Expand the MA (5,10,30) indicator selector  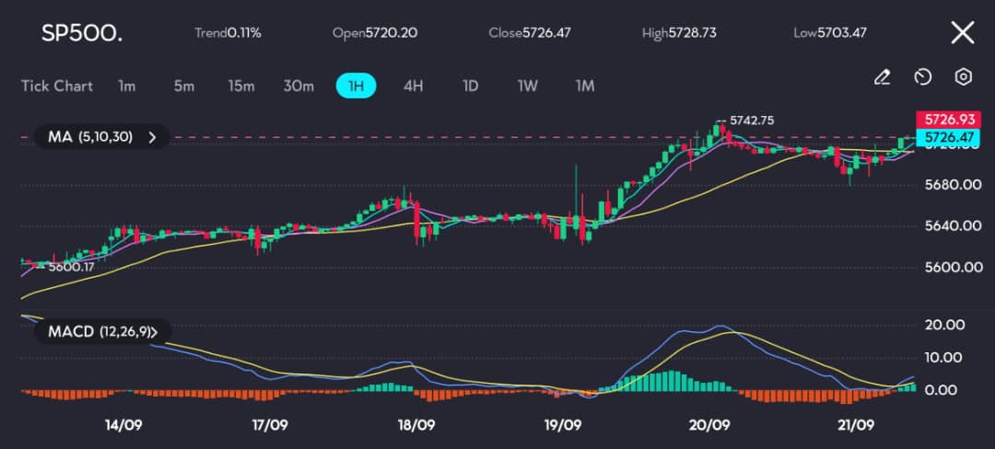click(101, 137)
